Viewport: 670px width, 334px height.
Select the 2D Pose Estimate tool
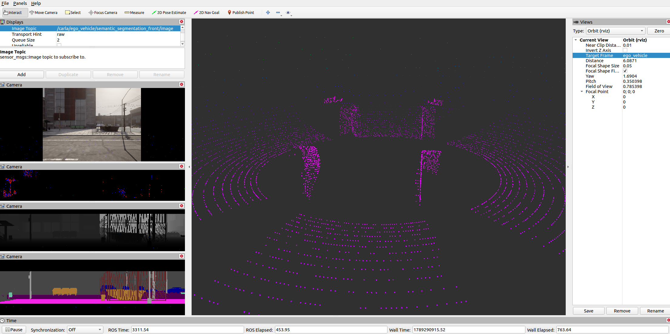pyautogui.click(x=169, y=12)
